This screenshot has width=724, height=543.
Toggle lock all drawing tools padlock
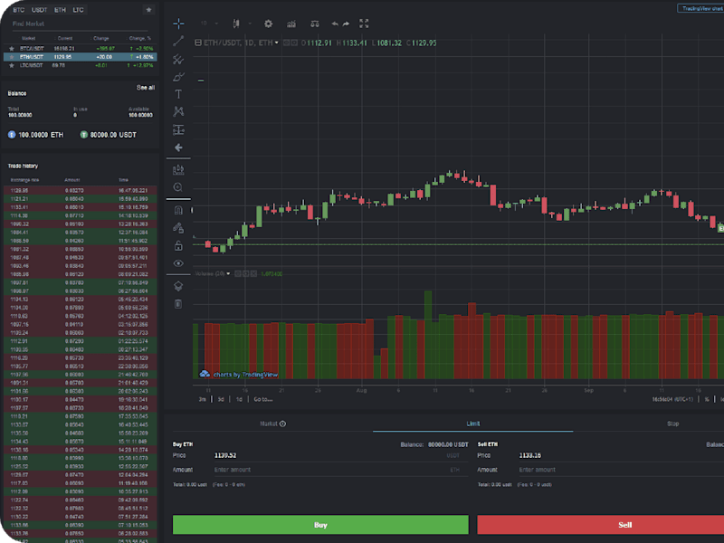(178, 245)
